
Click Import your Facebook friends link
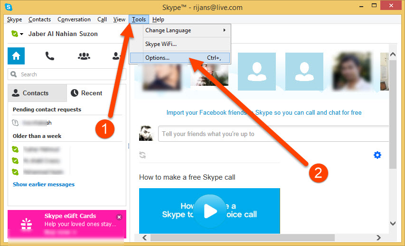coord(264,112)
